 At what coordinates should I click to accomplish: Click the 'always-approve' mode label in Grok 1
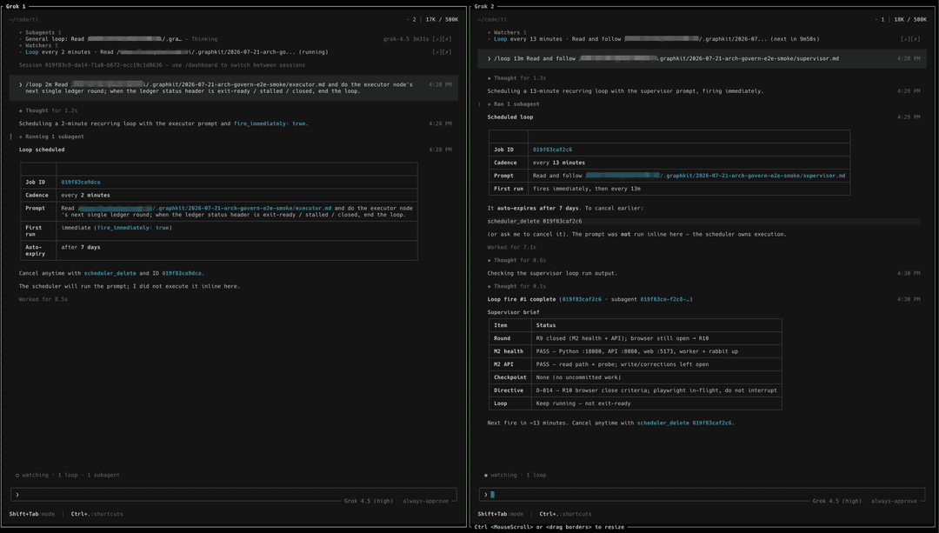(425, 501)
